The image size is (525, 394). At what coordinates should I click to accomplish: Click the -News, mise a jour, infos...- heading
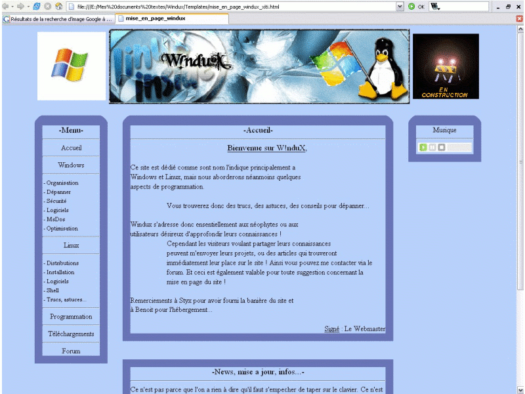(258, 372)
